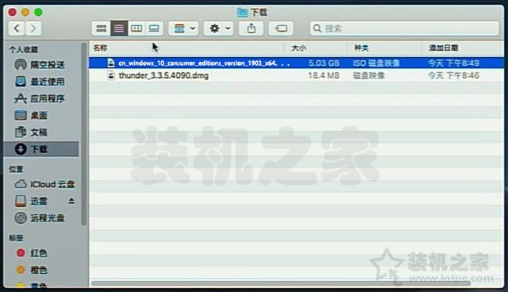Eject the 迅雷 volume
The width and height of the screenshot is (508, 292).
pyautogui.click(x=71, y=201)
